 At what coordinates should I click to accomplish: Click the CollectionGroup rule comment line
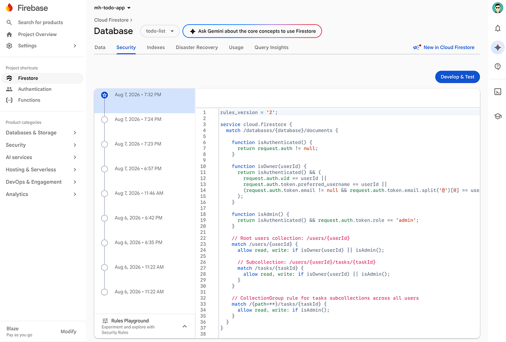tap(325, 298)
